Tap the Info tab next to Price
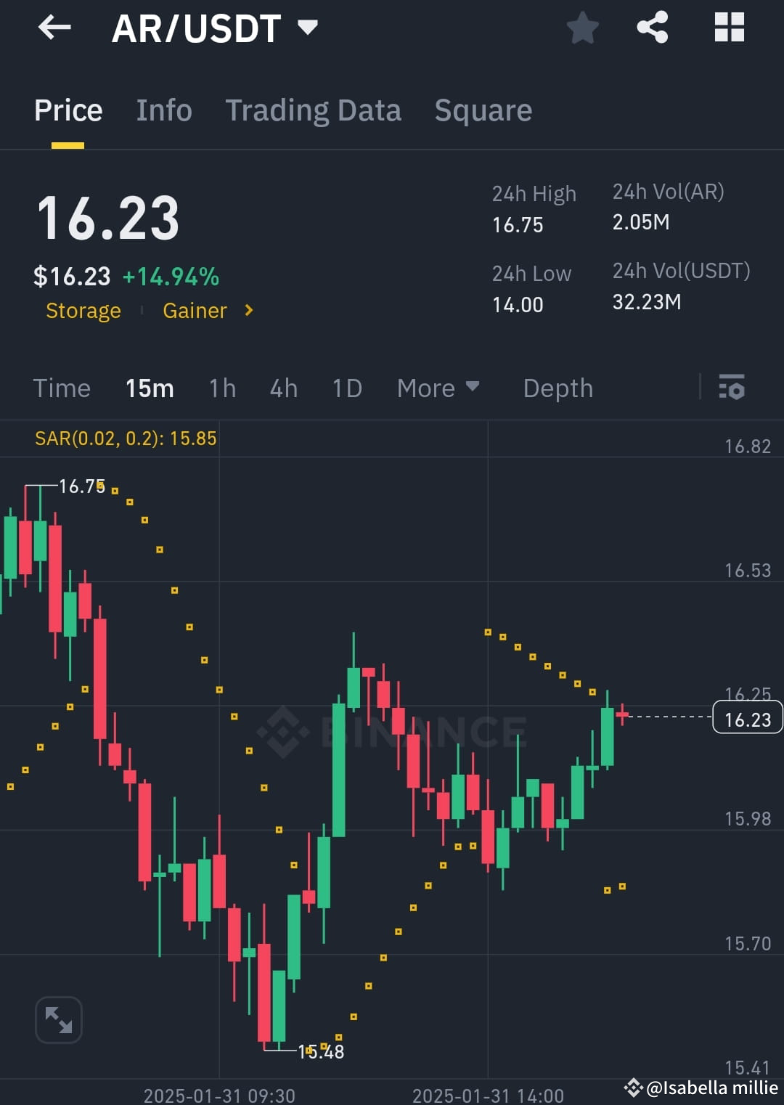This screenshot has height=1105, width=784. (163, 110)
